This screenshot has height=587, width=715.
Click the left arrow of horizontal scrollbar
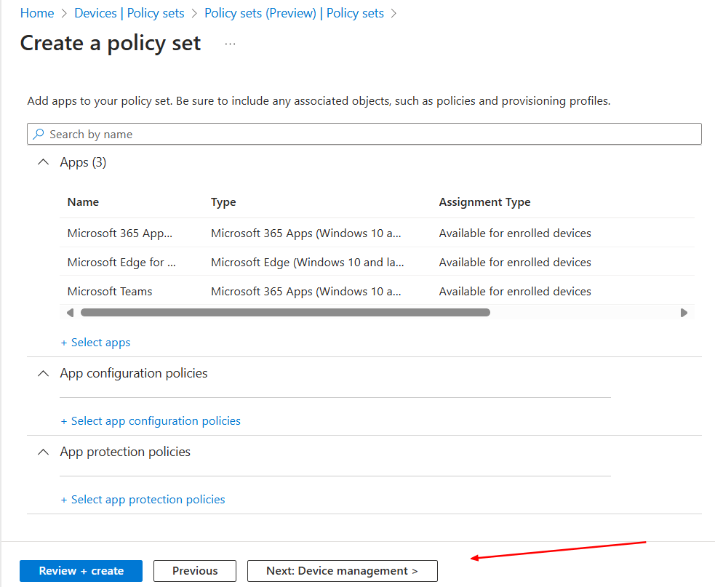(70, 313)
